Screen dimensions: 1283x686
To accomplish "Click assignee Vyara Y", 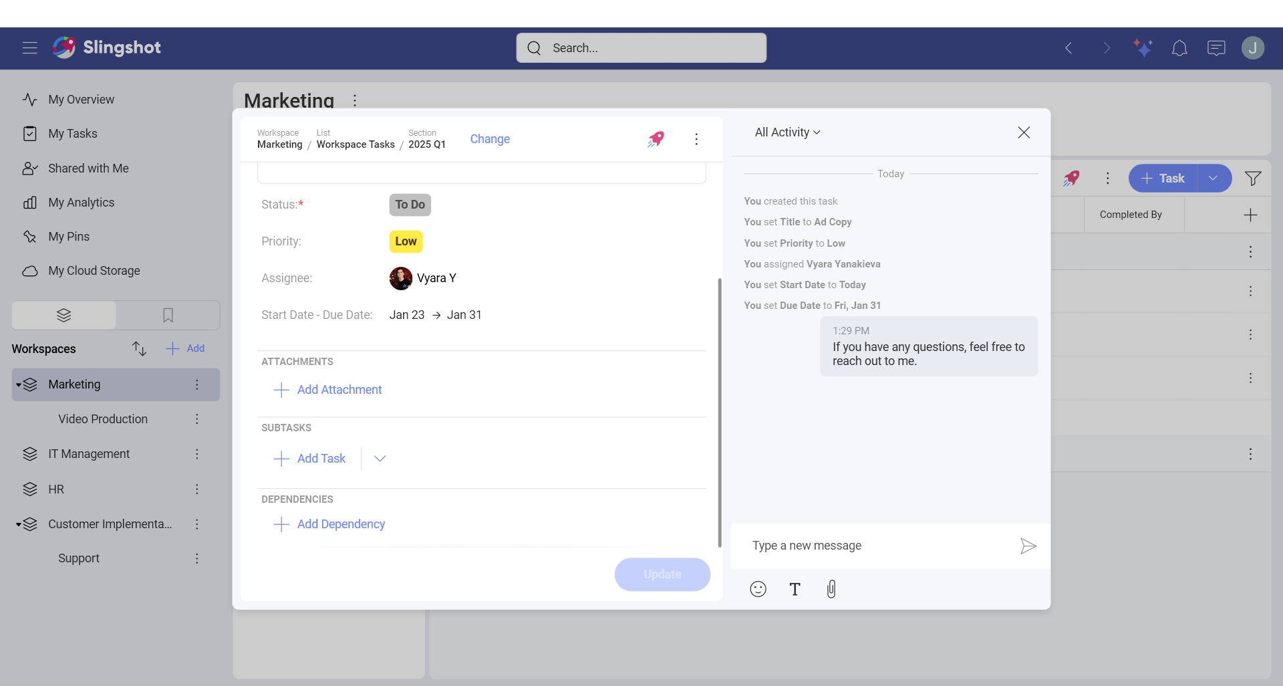I will coord(423,278).
